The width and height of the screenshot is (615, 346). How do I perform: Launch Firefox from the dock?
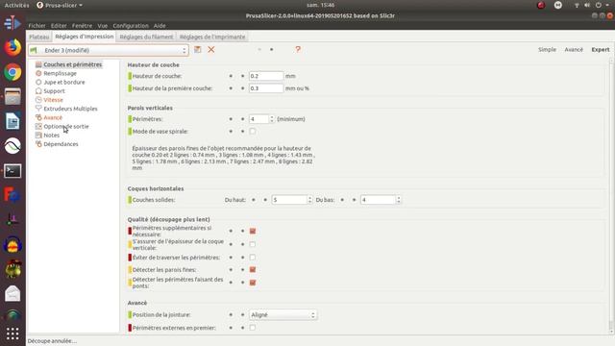[12, 47]
